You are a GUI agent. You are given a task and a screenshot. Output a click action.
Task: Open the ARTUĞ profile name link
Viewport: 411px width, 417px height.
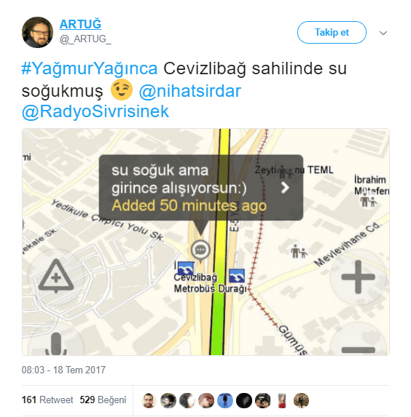pyautogui.click(x=80, y=24)
